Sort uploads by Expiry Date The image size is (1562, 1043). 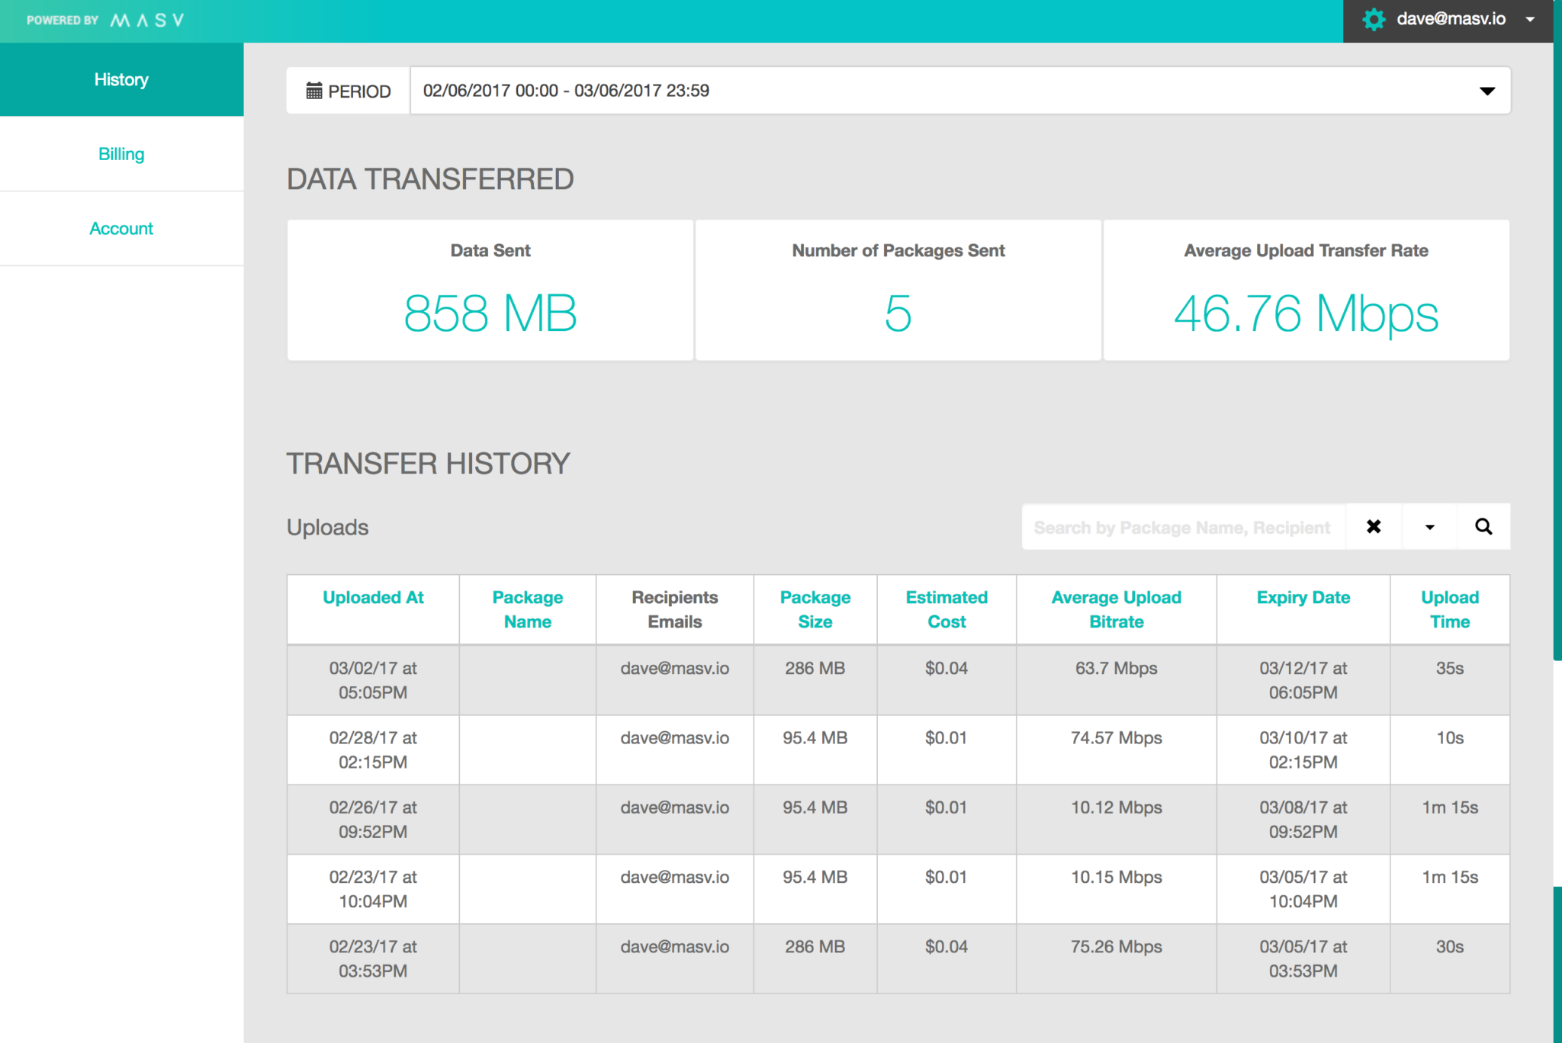click(1303, 598)
